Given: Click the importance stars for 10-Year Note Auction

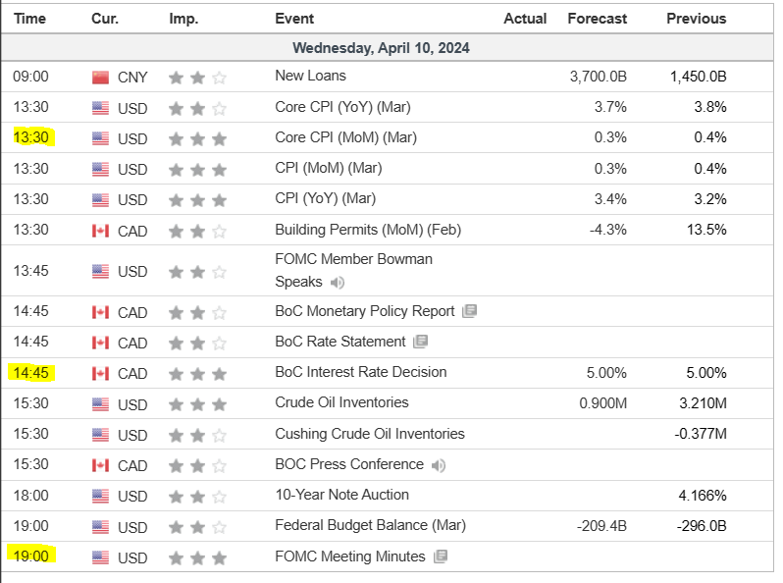Looking at the screenshot, I should [197, 496].
